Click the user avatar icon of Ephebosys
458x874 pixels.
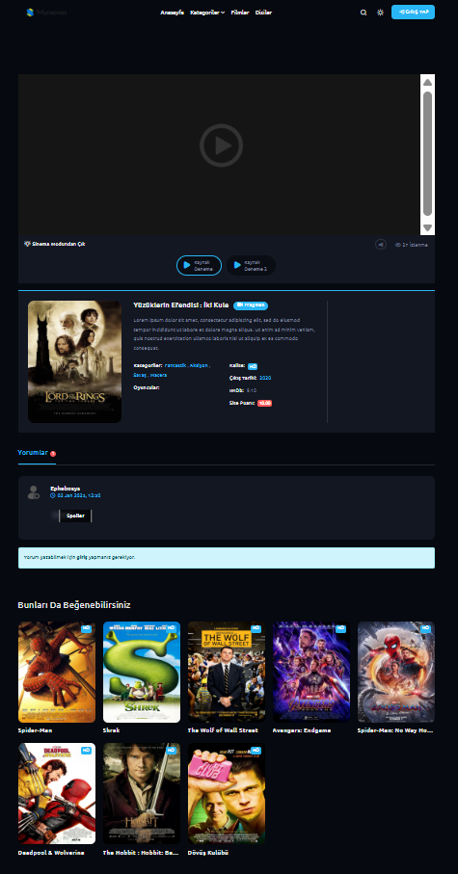34,492
